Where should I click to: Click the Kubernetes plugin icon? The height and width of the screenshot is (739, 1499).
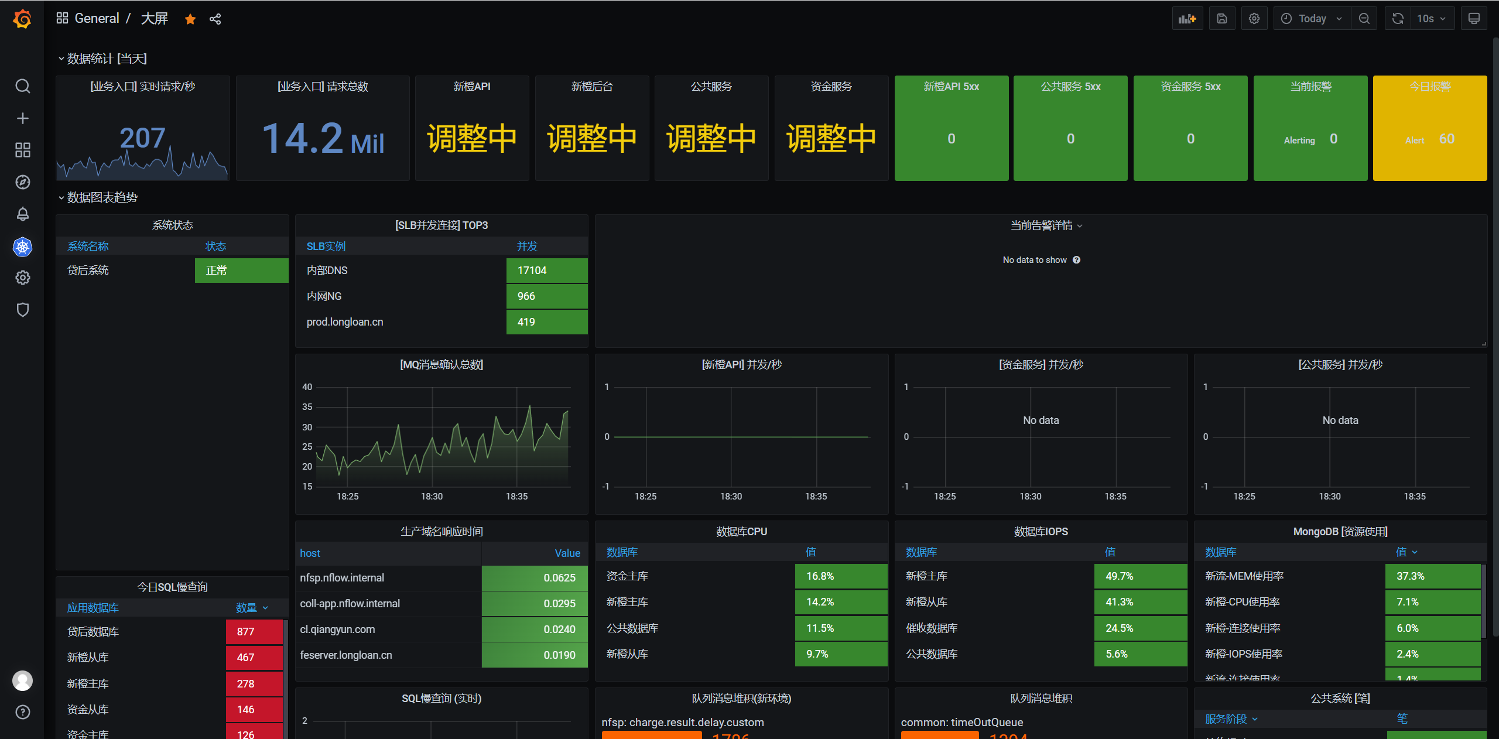(x=22, y=247)
